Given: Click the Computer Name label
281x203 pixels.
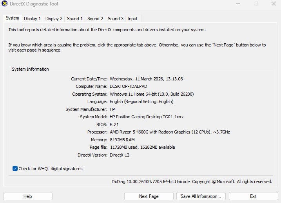Looking at the screenshot, I should click(92, 86).
